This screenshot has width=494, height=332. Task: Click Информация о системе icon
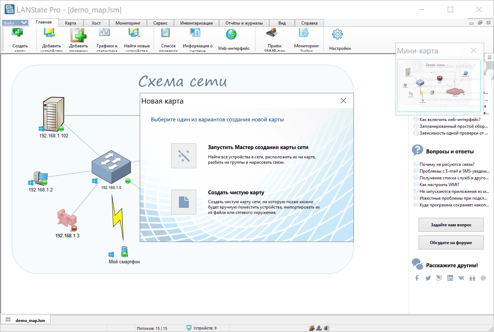[x=195, y=32]
